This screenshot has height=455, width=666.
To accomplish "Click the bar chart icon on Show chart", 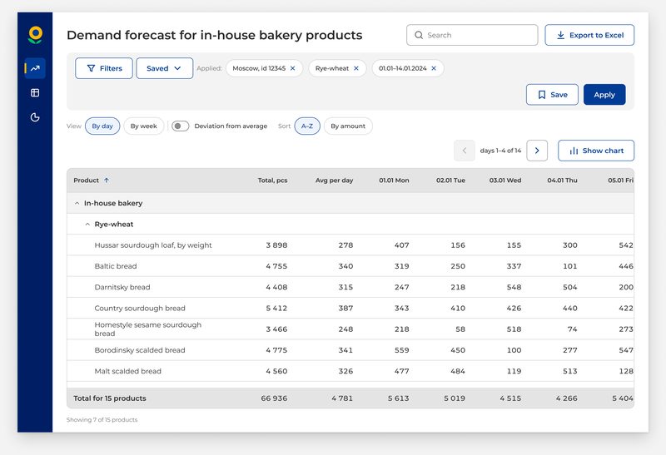I will click(574, 151).
